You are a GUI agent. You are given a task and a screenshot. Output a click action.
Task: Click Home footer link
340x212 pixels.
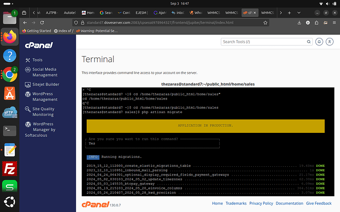point(217,203)
